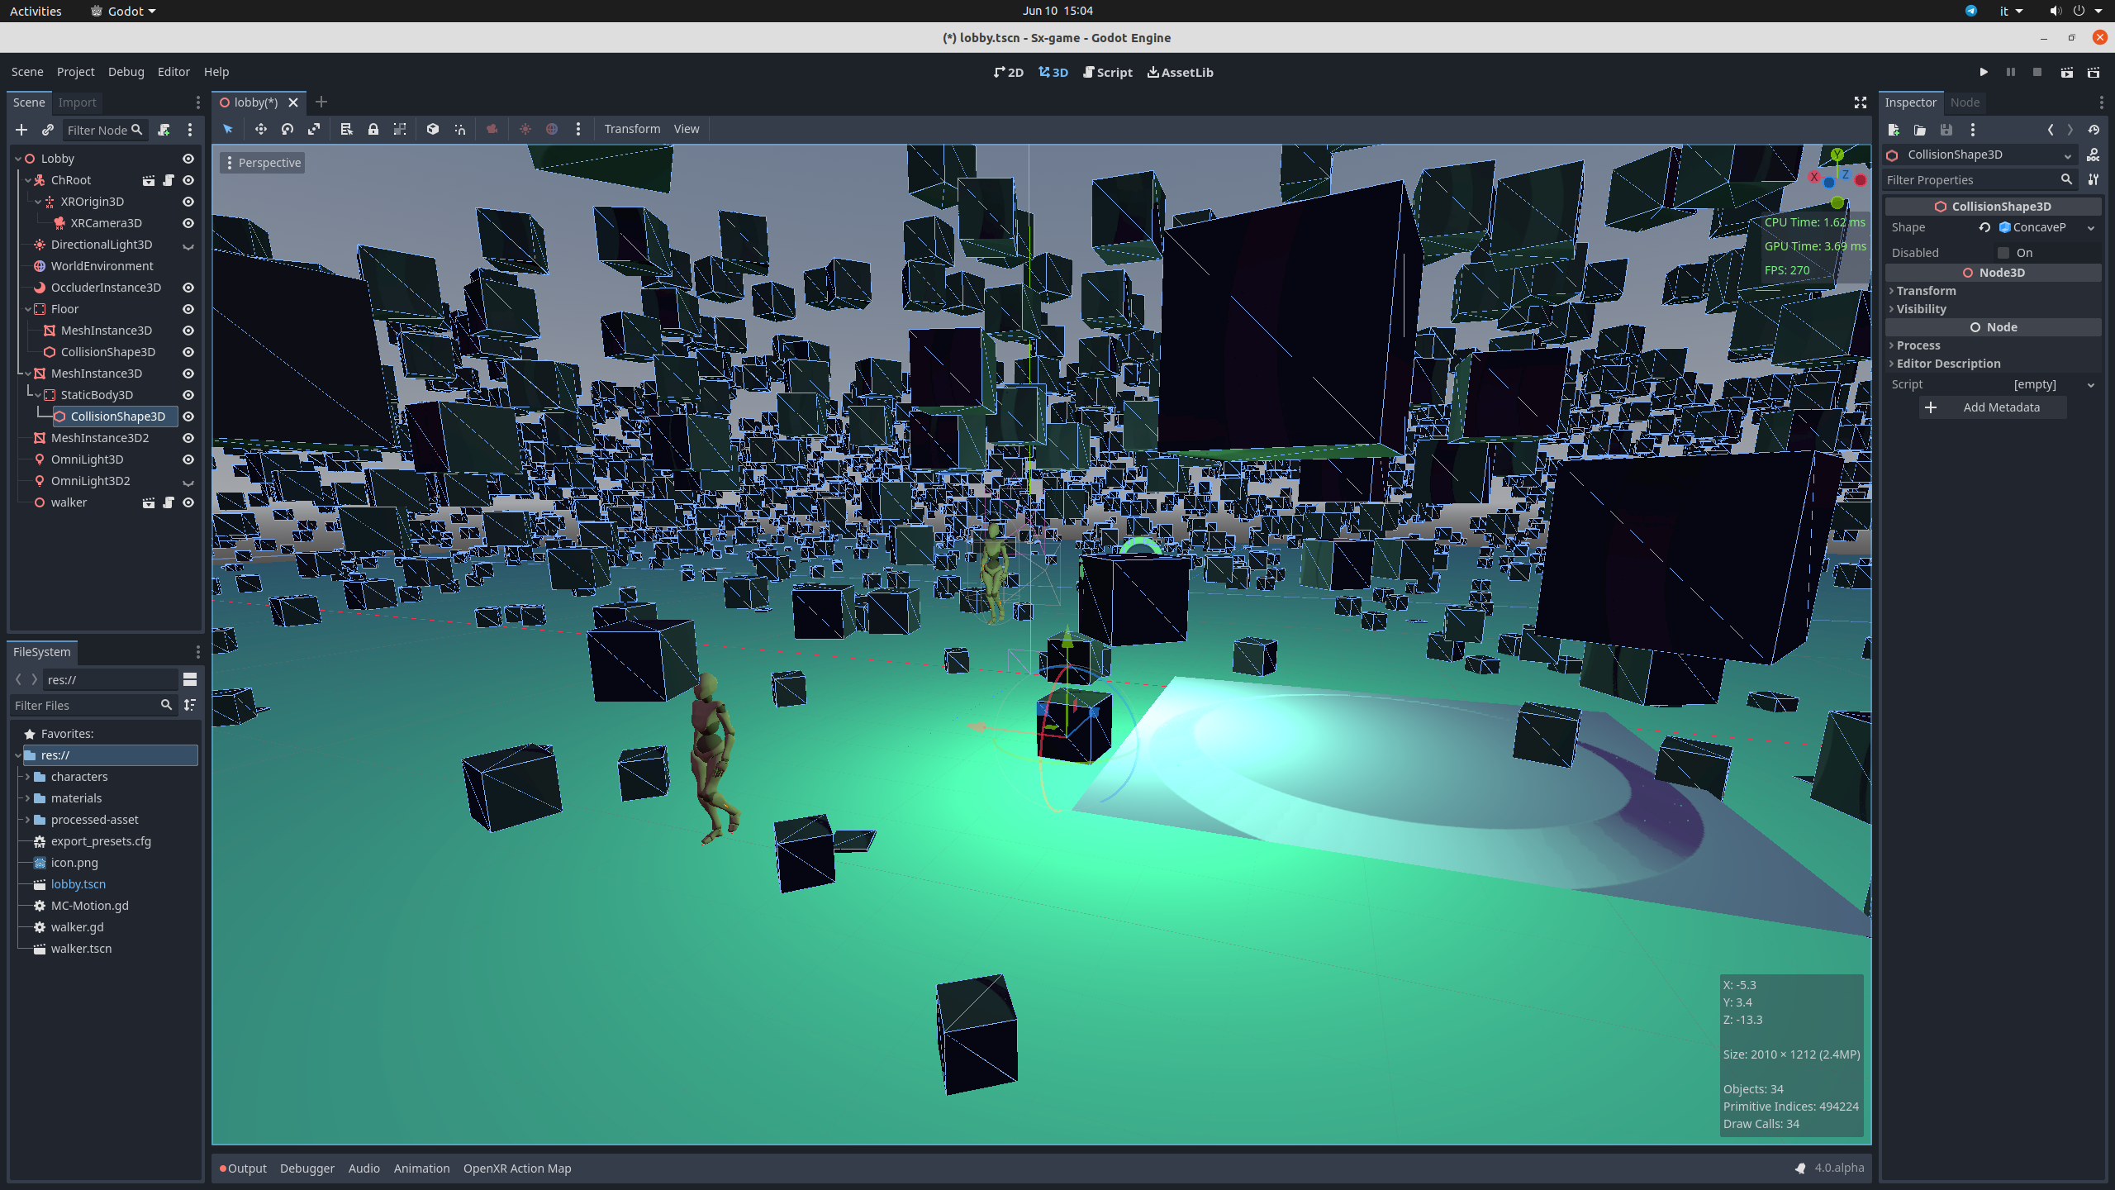Click the instance child scene link icon
Viewport: 2115px width, 1190px height.
pos(48,130)
